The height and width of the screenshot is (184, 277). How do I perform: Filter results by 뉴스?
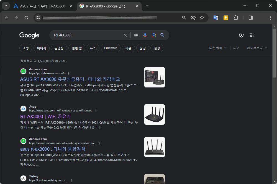pos(93,48)
